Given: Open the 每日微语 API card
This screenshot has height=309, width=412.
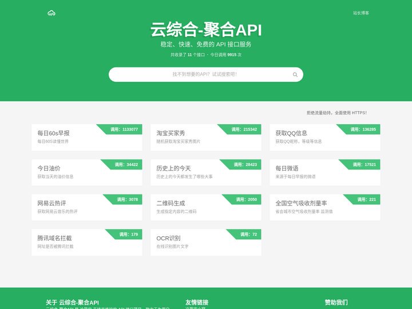Looking at the screenshot, I should (x=325, y=172).
